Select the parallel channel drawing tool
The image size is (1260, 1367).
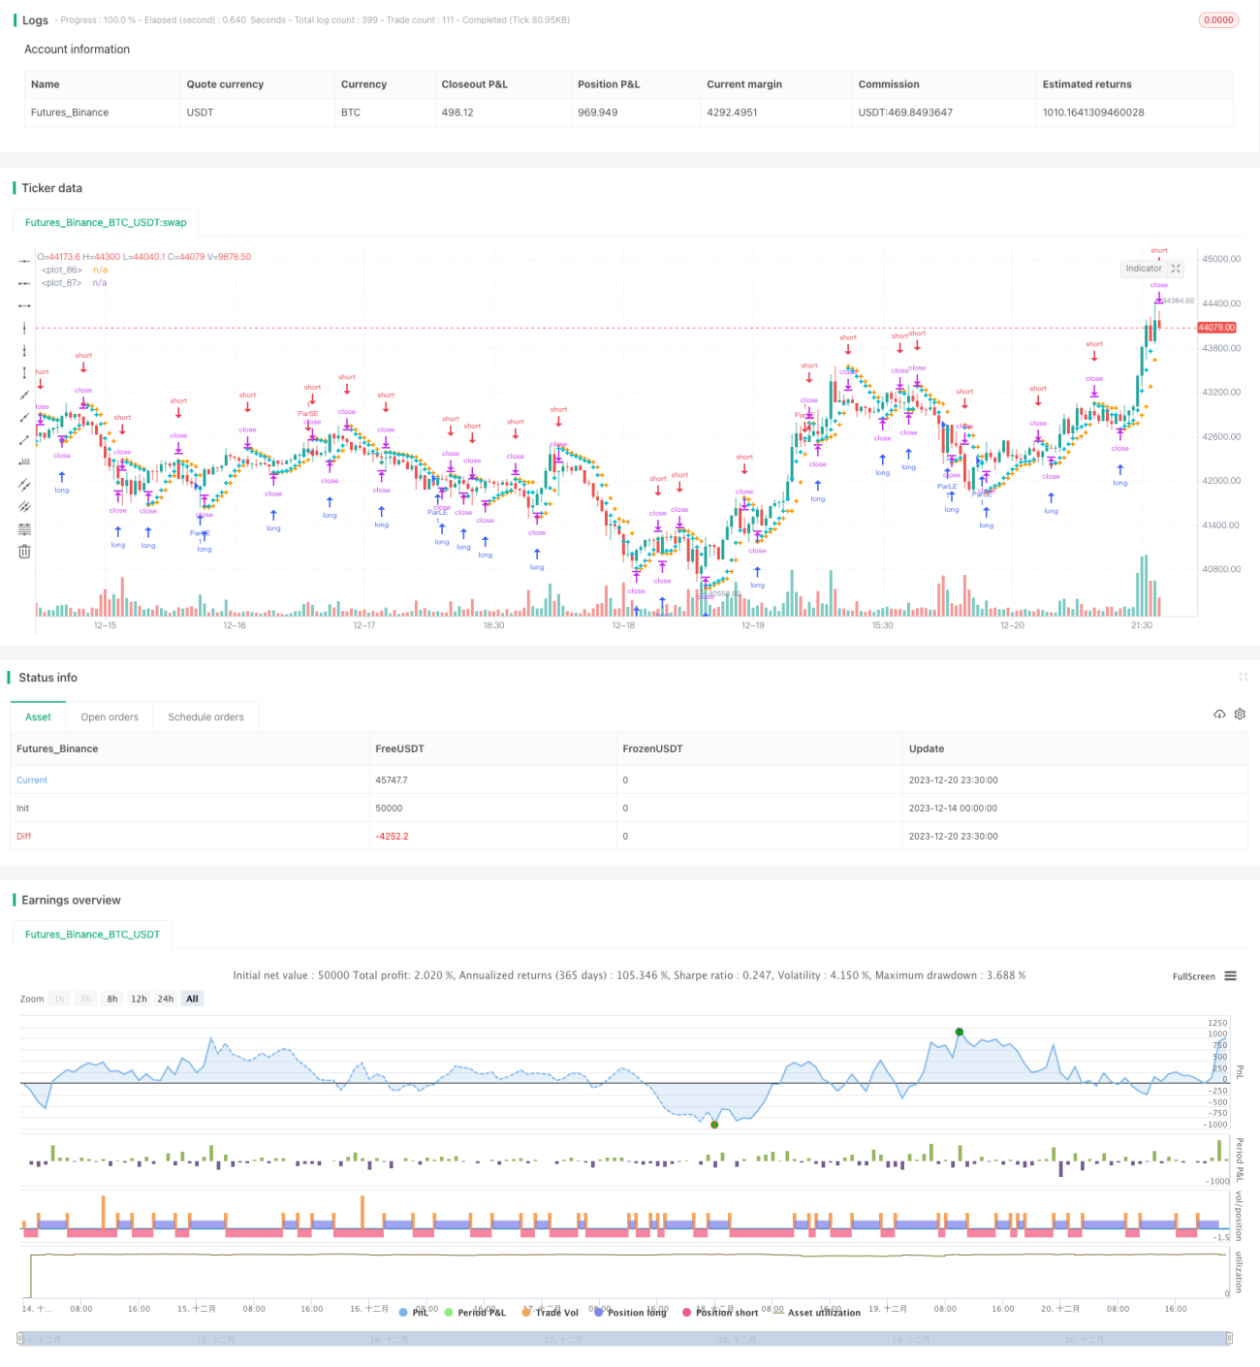24,485
